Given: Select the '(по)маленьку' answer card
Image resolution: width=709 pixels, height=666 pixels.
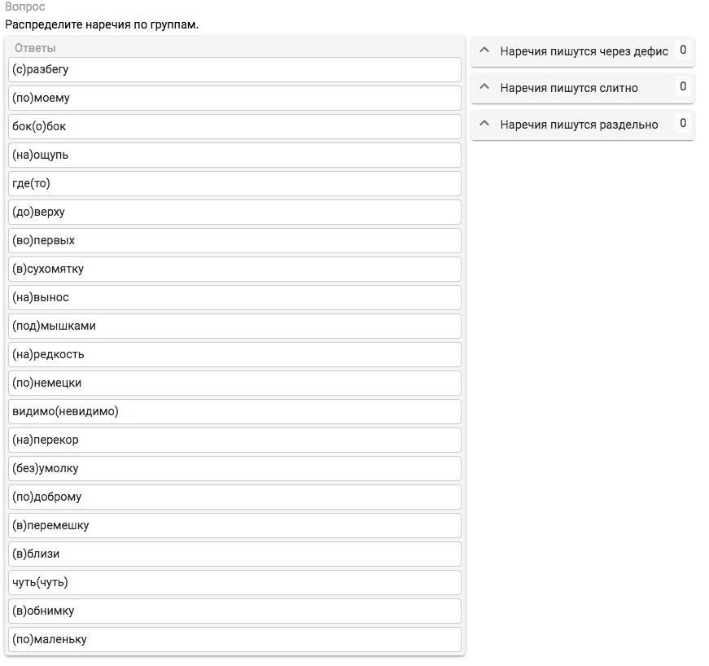Looking at the screenshot, I should pos(234,639).
